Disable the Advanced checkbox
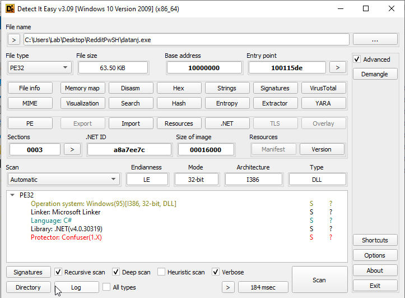 357,59
